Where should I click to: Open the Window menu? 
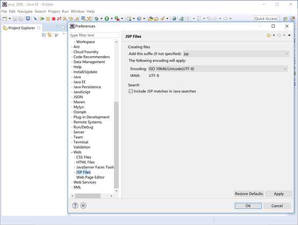coord(77,11)
